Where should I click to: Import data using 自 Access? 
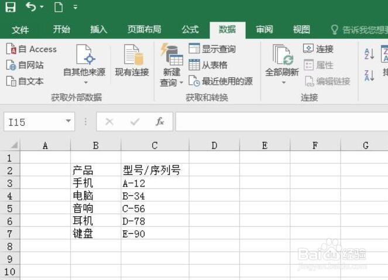(x=32, y=49)
